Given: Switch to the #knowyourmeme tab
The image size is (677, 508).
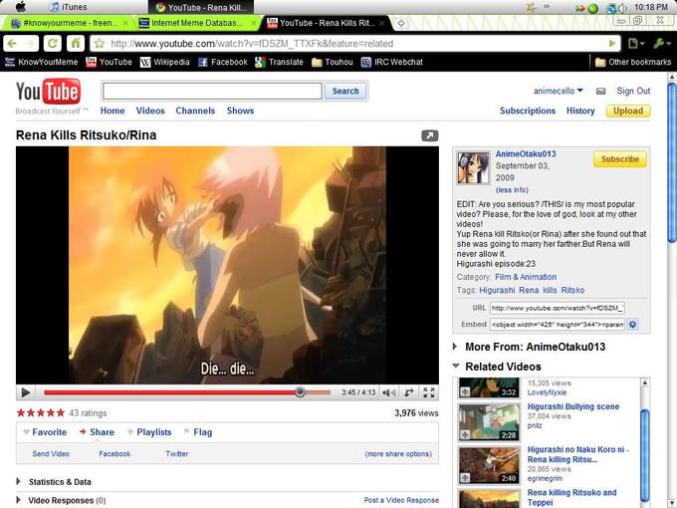Looking at the screenshot, I should [x=70, y=23].
